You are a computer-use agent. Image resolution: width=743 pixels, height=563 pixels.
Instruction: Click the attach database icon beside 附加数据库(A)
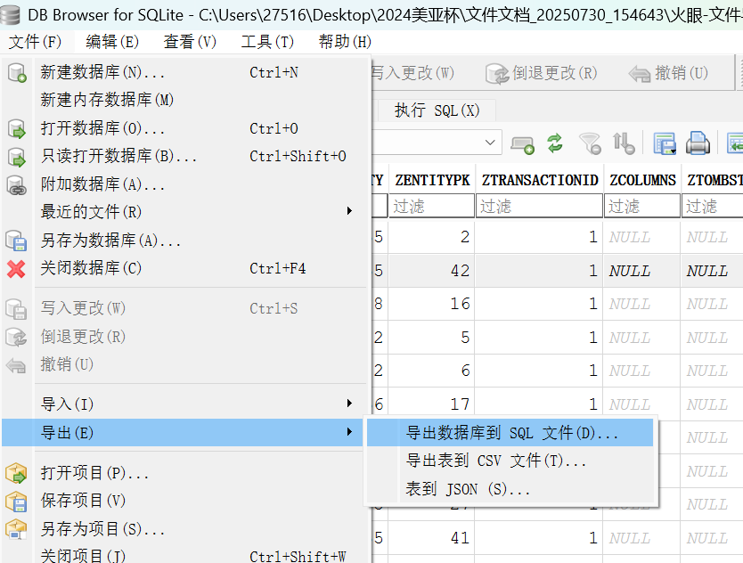click(x=17, y=184)
